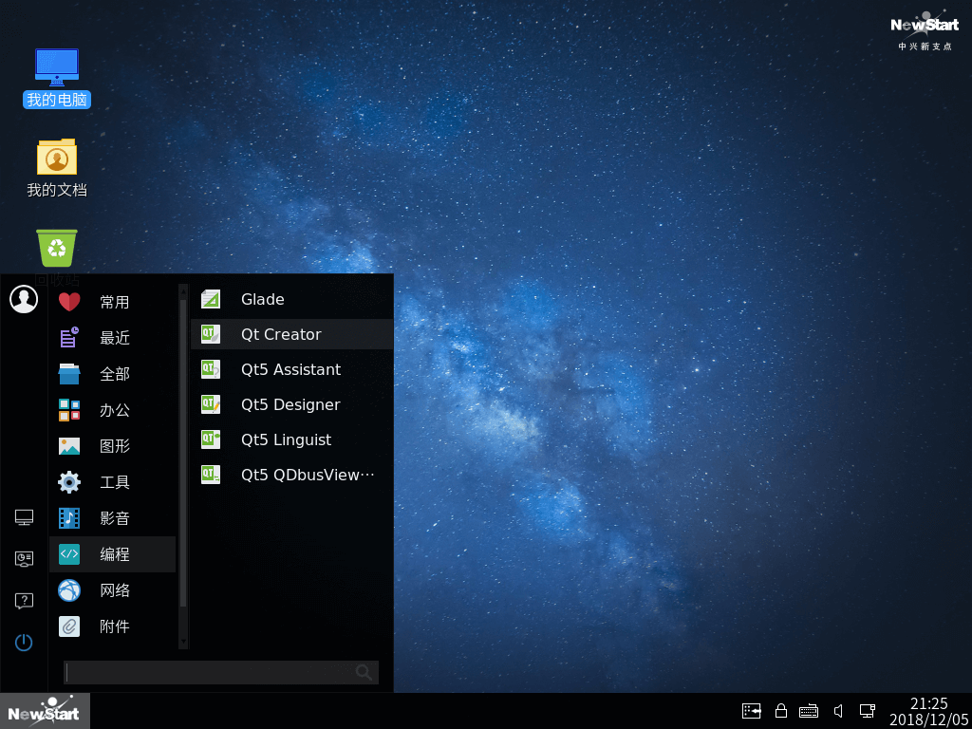Select the 附件 paperclip icon
The width and height of the screenshot is (972, 729).
tap(68, 626)
